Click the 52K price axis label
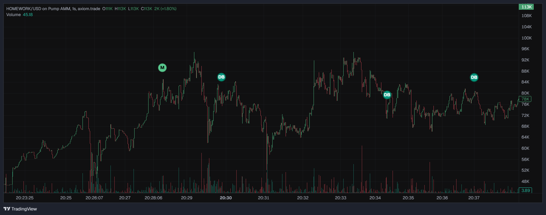Image resolution: width=546 pixels, height=215 pixels. click(526, 170)
